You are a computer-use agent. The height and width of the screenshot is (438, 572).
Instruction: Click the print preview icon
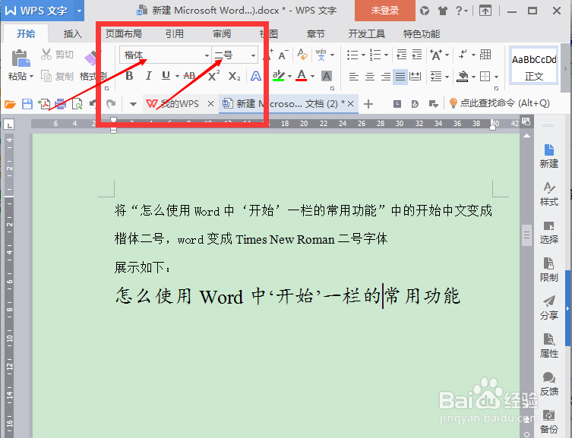77,104
